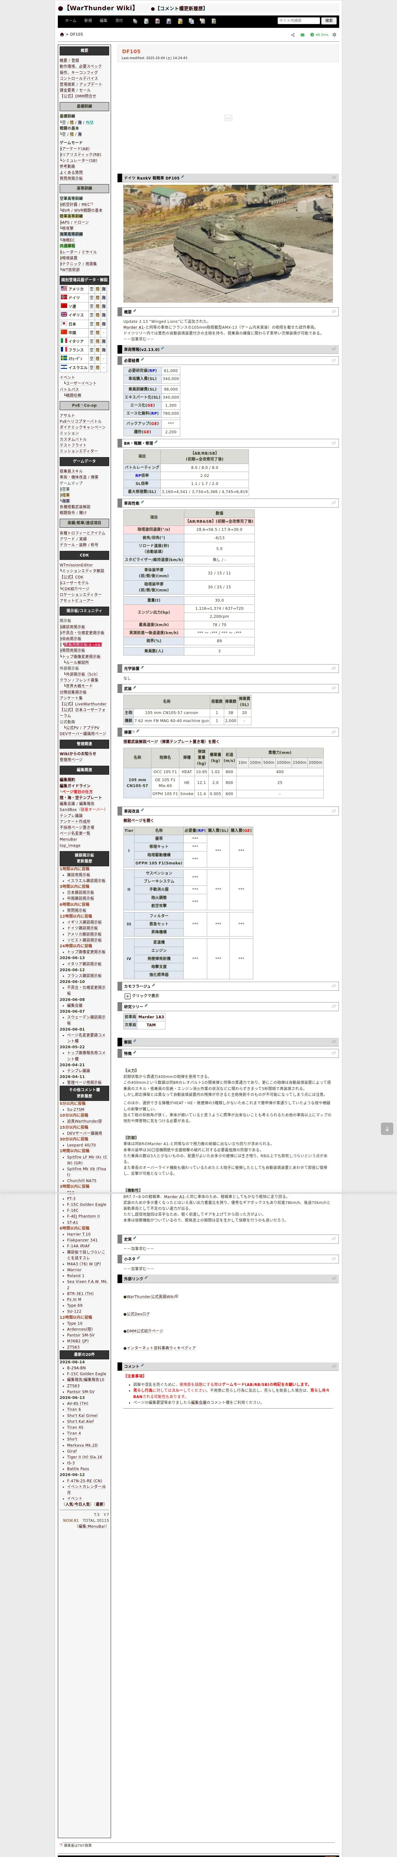397x1857 pixels.
Task: Open the TAM next vehicle link
Action: (x=151, y=1024)
